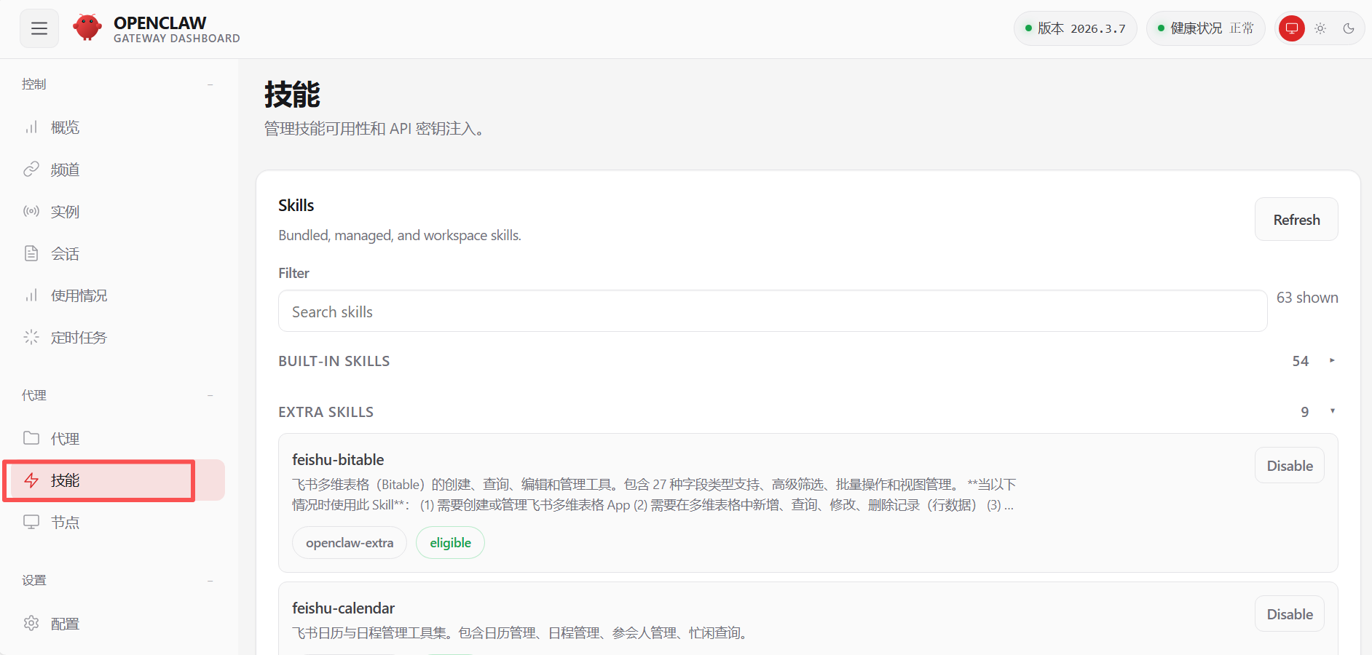Viewport: 1372px width, 655px height.
Task: Open the 频道 channels link icon
Action: (31, 170)
